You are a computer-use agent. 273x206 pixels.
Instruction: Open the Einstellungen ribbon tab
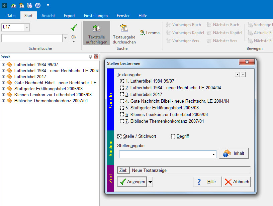click(x=96, y=16)
